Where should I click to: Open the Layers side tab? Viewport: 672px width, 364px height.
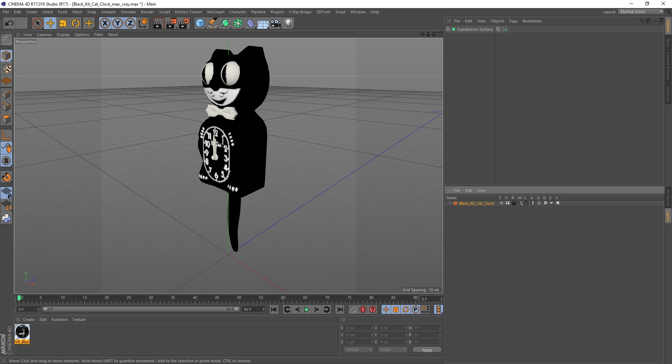pos(668,216)
